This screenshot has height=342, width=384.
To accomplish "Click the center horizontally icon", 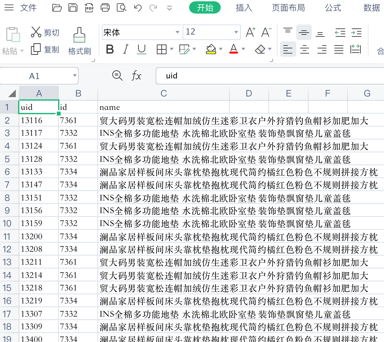I will tap(304, 49).
